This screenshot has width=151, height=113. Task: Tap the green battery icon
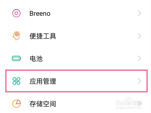16,59
